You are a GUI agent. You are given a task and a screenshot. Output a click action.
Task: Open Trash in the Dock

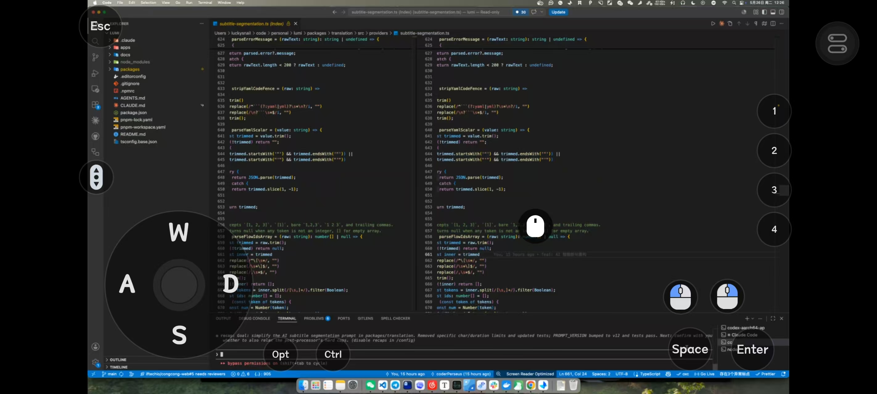[573, 385]
